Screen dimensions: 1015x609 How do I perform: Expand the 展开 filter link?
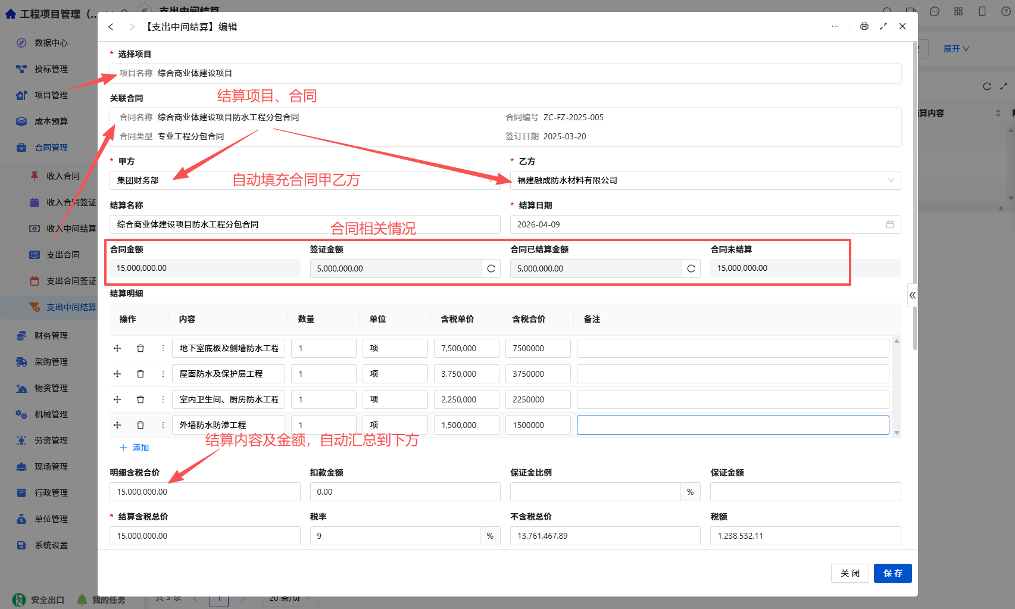[x=956, y=49]
